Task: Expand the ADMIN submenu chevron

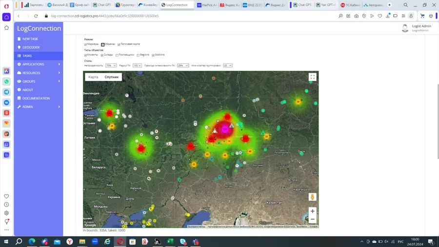Action: [x=59, y=107]
